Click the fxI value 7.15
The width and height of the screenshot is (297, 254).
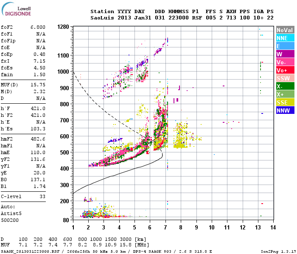pos(39,61)
